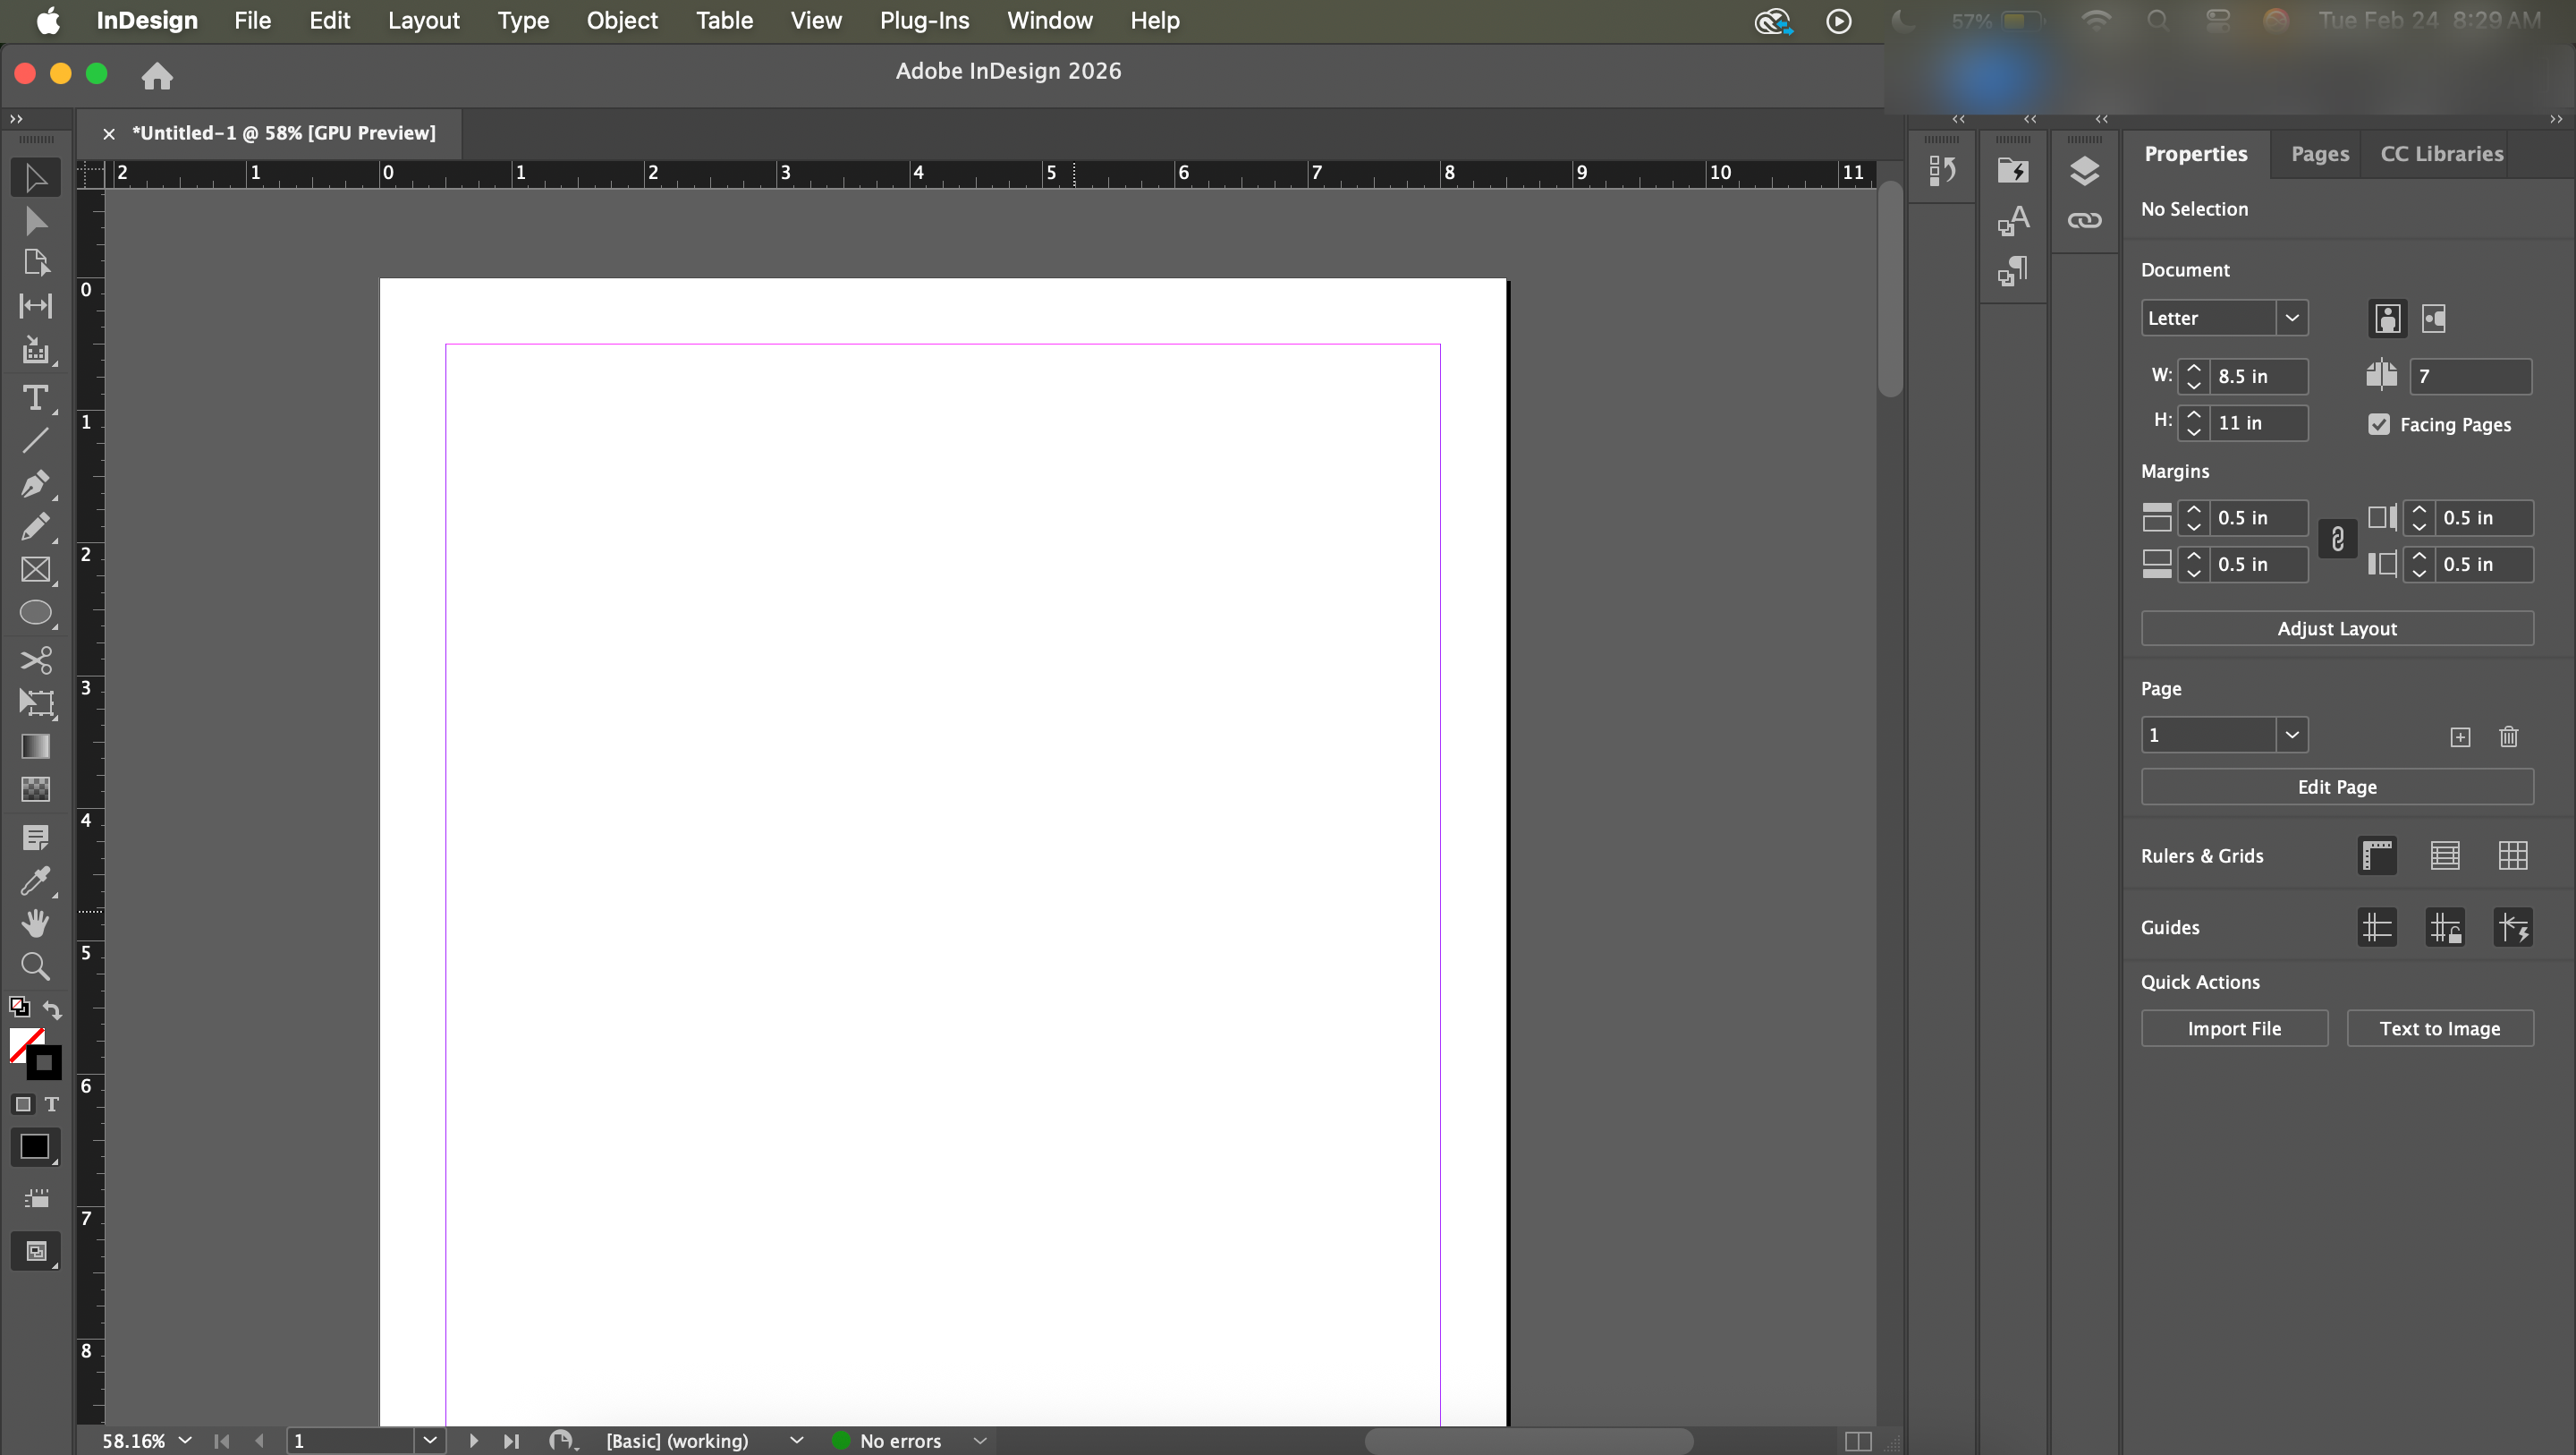Switch to the Pages tab

point(2319,154)
